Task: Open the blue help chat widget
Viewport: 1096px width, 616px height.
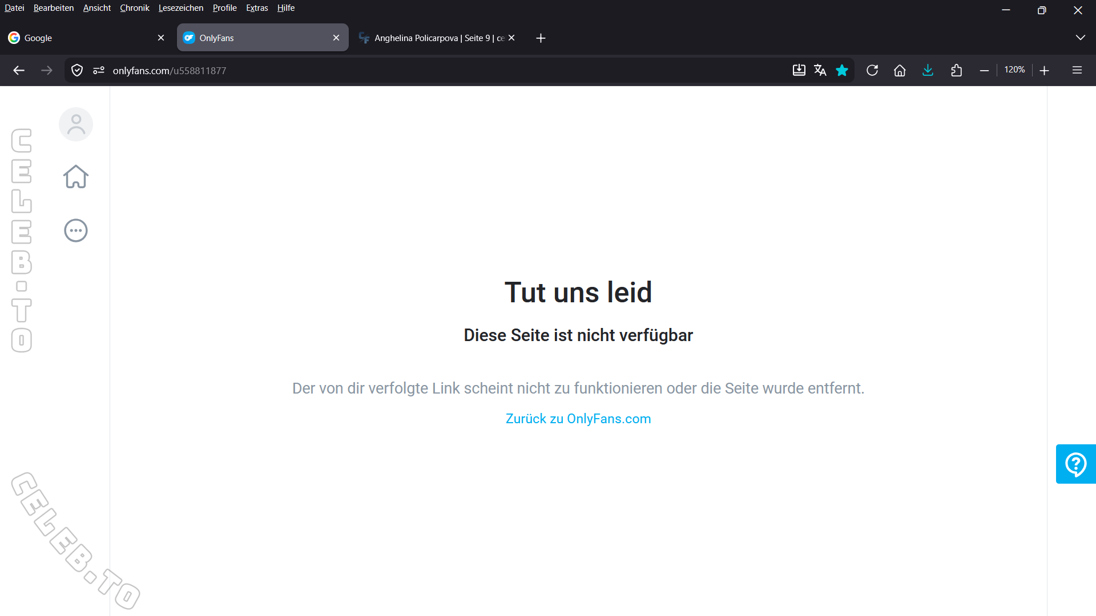Action: (1075, 464)
